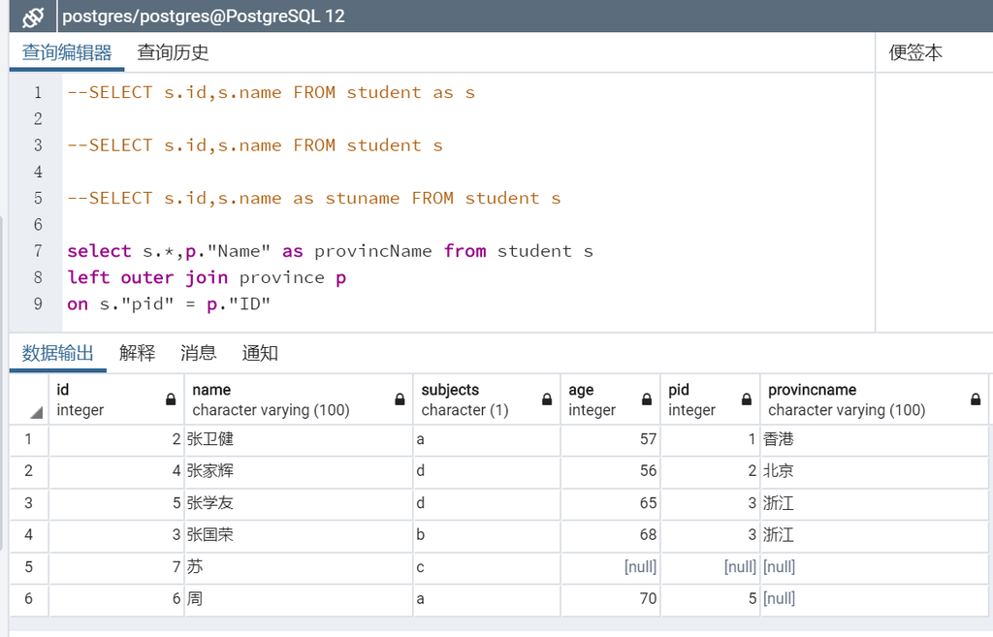Click the lock icon in subjects column header

pyautogui.click(x=547, y=399)
